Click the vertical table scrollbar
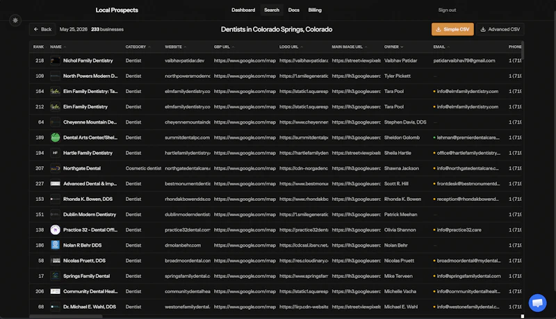 523,51
